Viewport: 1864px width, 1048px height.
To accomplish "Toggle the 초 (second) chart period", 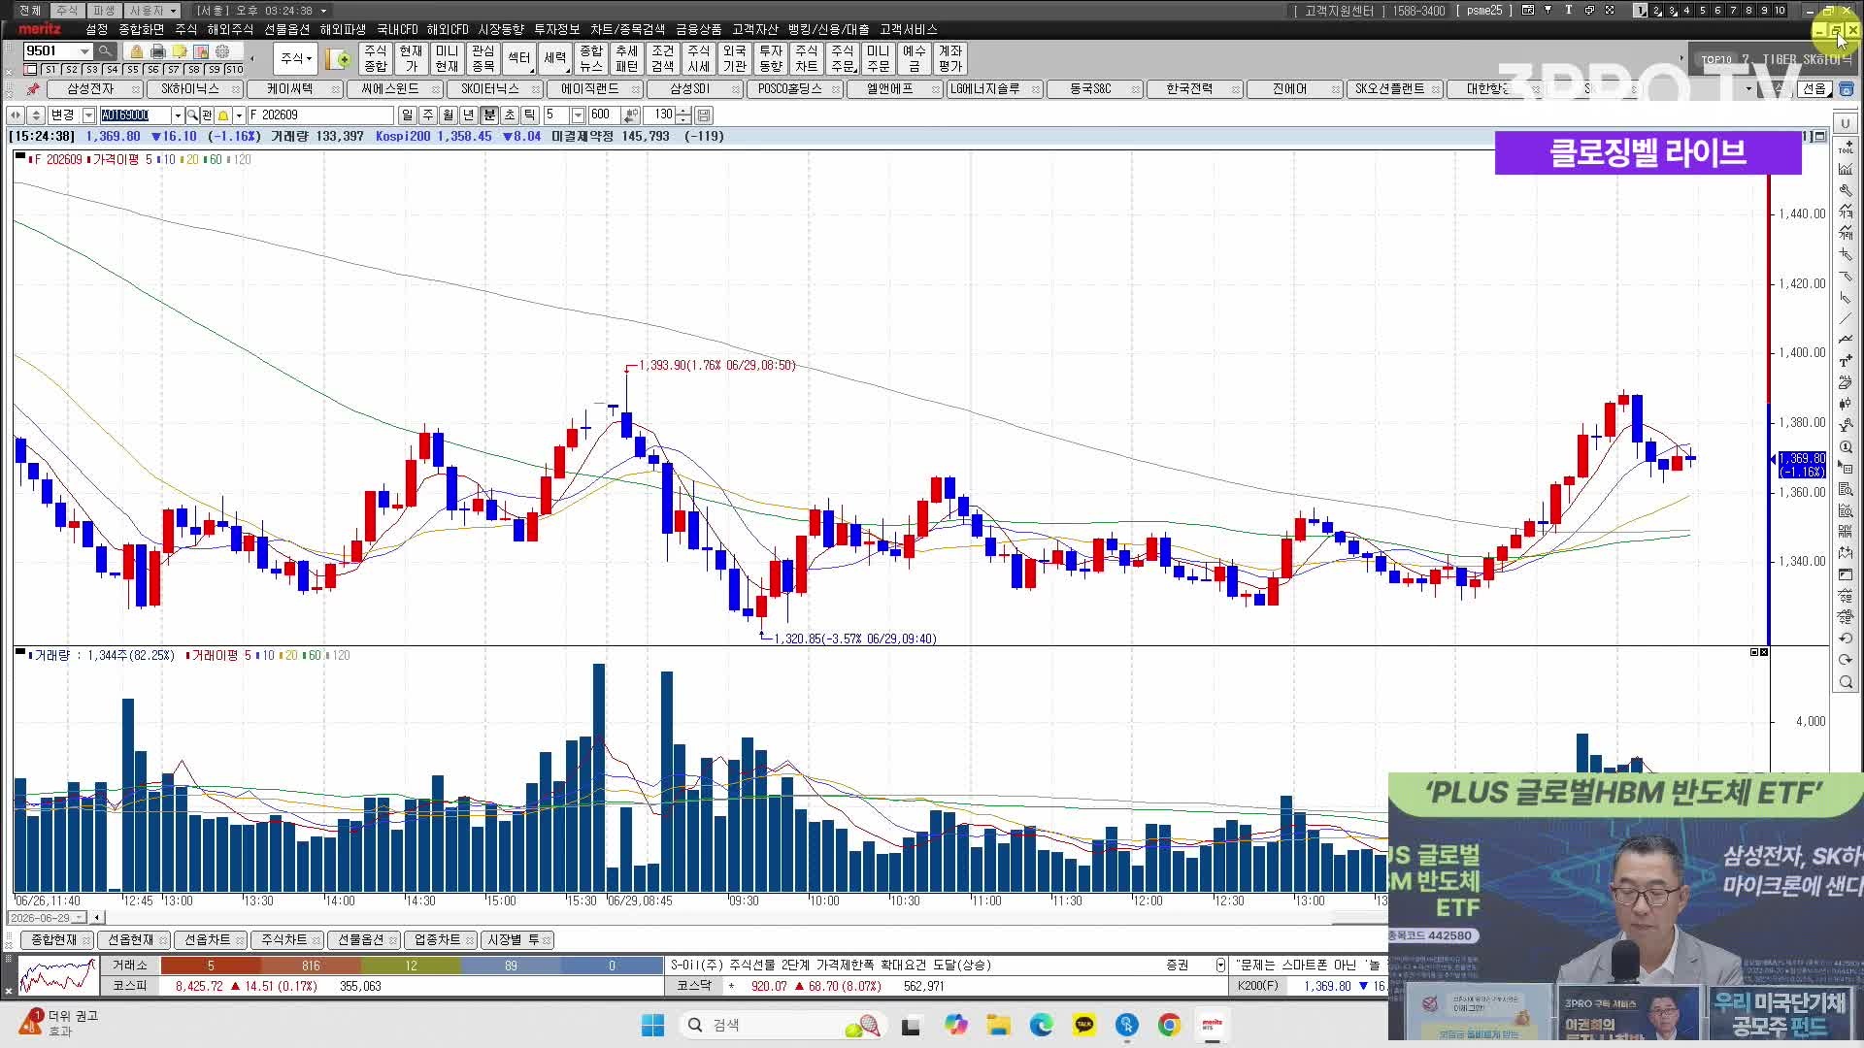I will tap(510, 115).
